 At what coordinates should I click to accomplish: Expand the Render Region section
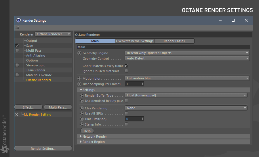click(81, 142)
